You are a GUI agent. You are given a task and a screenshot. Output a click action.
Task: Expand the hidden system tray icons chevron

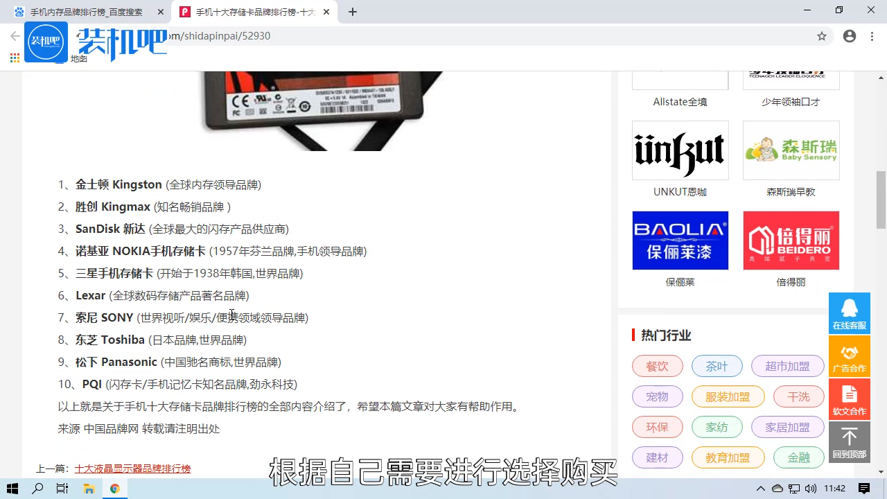pos(760,489)
